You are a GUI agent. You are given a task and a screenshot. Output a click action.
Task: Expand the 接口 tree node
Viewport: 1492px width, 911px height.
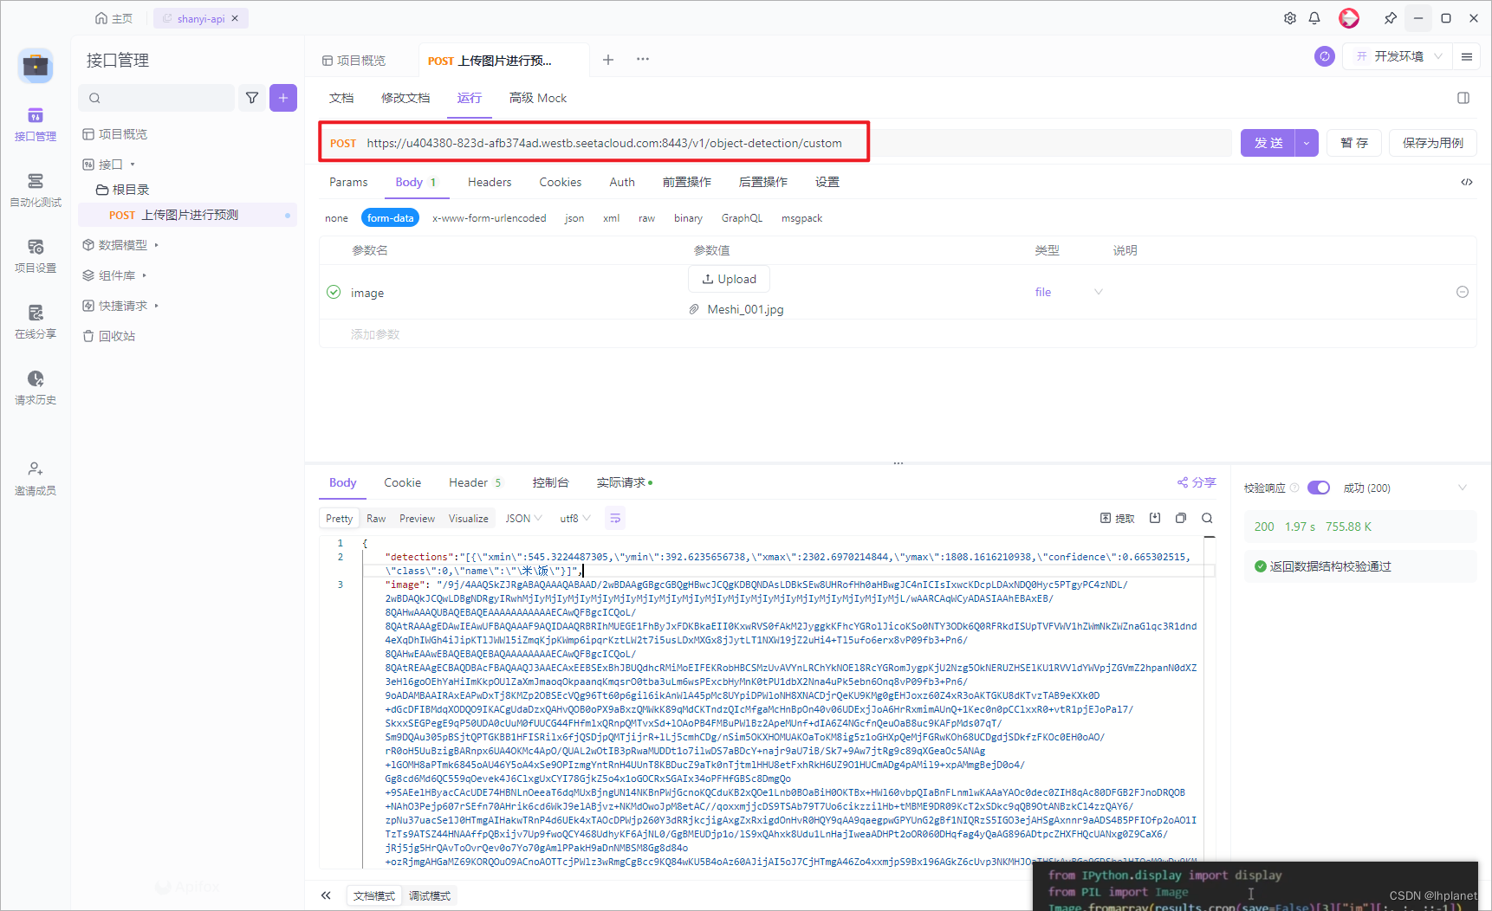click(x=109, y=165)
